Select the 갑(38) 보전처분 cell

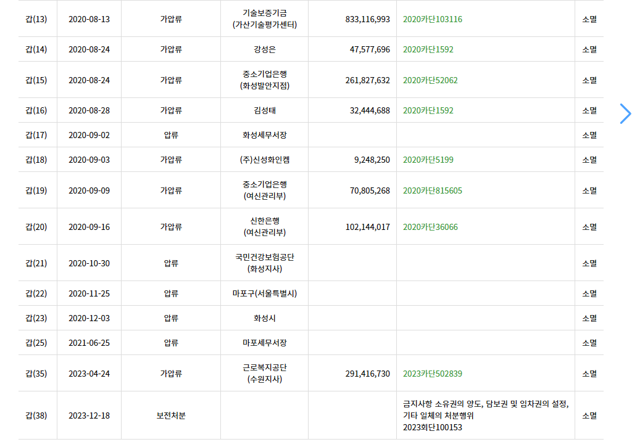point(171,415)
